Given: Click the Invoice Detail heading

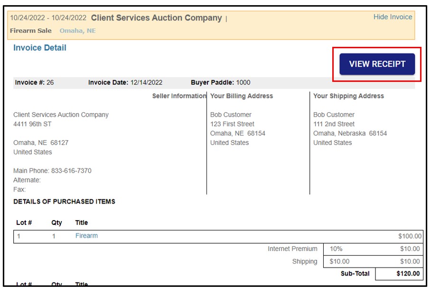Looking at the screenshot, I should [x=40, y=48].
